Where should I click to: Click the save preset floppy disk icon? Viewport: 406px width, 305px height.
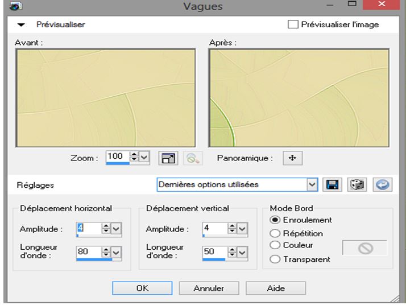click(332, 185)
